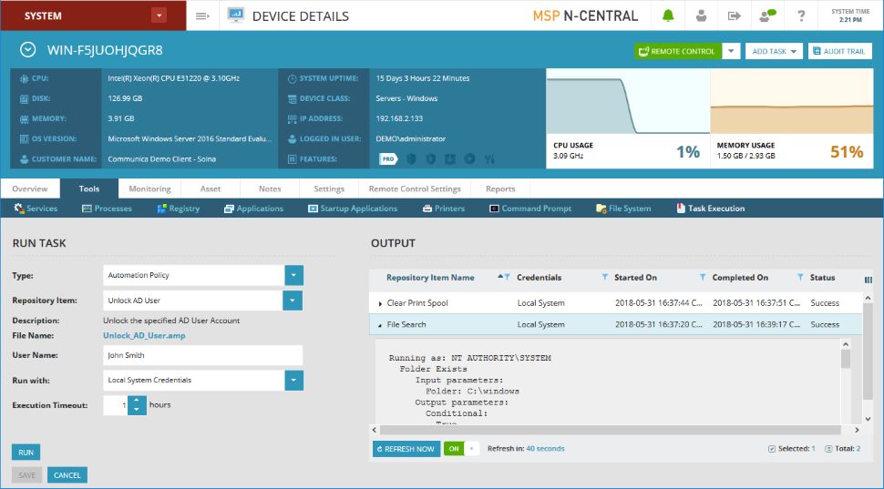Screen dimensions: 884x489
Task: Toggle the navigation menu hamburger icon
Action: (202, 15)
